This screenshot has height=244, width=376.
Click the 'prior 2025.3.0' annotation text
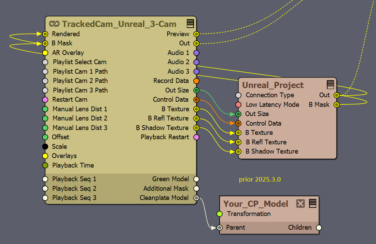(260, 179)
